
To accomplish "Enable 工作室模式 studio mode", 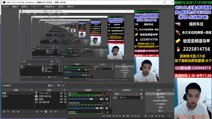I will [160, 104].
